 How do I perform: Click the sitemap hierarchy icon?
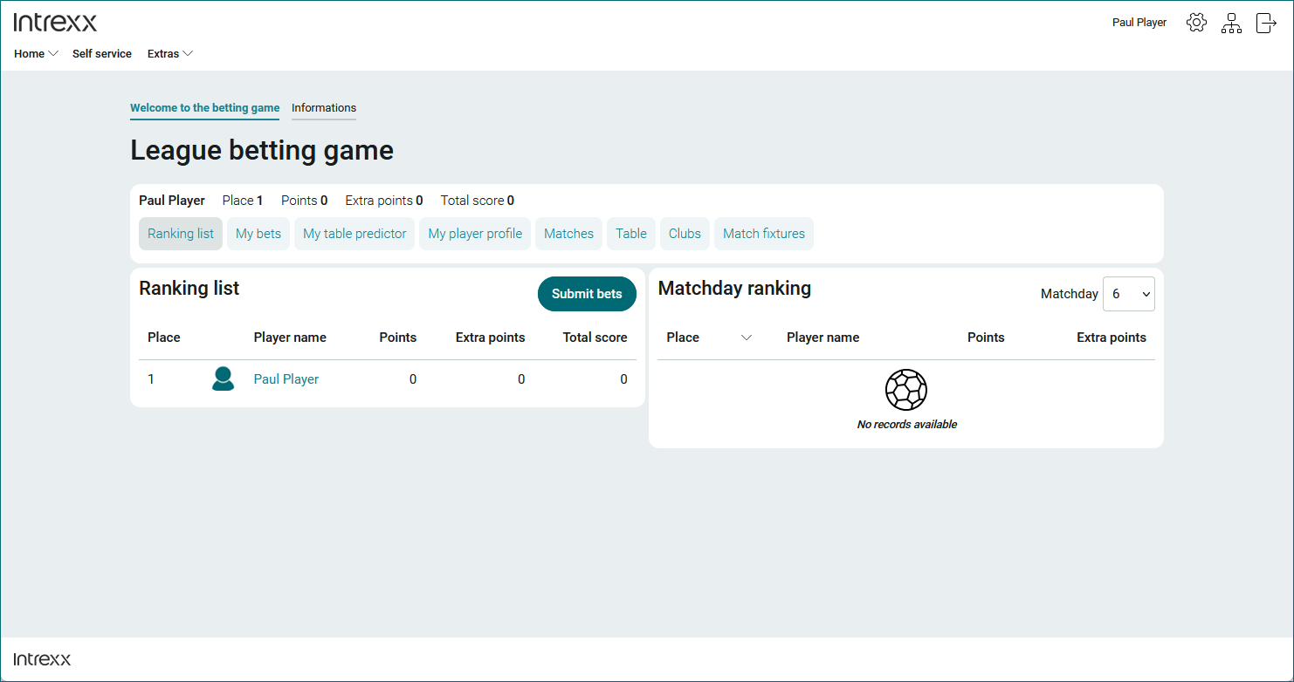[x=1231, y=23]
